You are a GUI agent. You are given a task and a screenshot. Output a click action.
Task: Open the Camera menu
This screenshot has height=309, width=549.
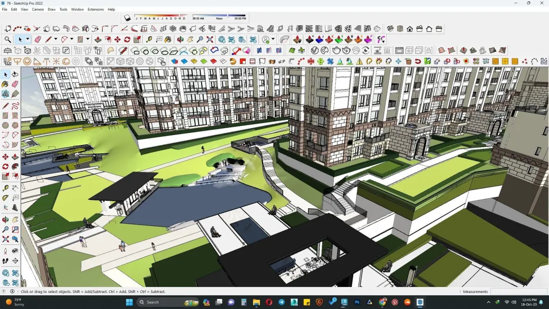point(38,9)
